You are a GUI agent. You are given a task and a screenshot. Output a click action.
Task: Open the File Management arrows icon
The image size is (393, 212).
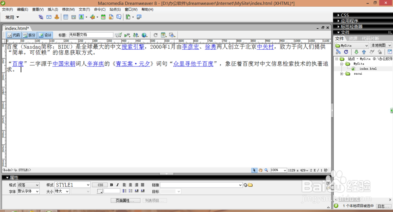click(x=136, y=35)
